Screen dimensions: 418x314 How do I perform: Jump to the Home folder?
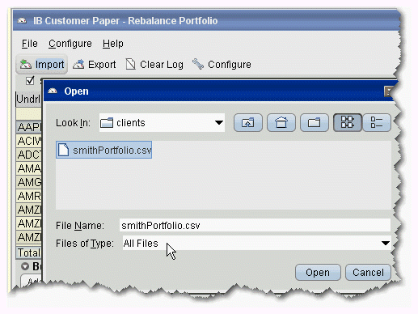coord(281,123)
